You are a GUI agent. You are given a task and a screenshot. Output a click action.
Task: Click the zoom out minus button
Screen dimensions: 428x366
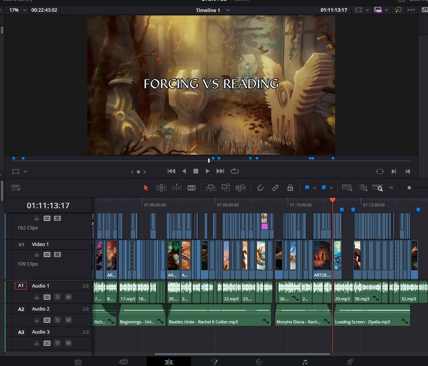[391, 188]
